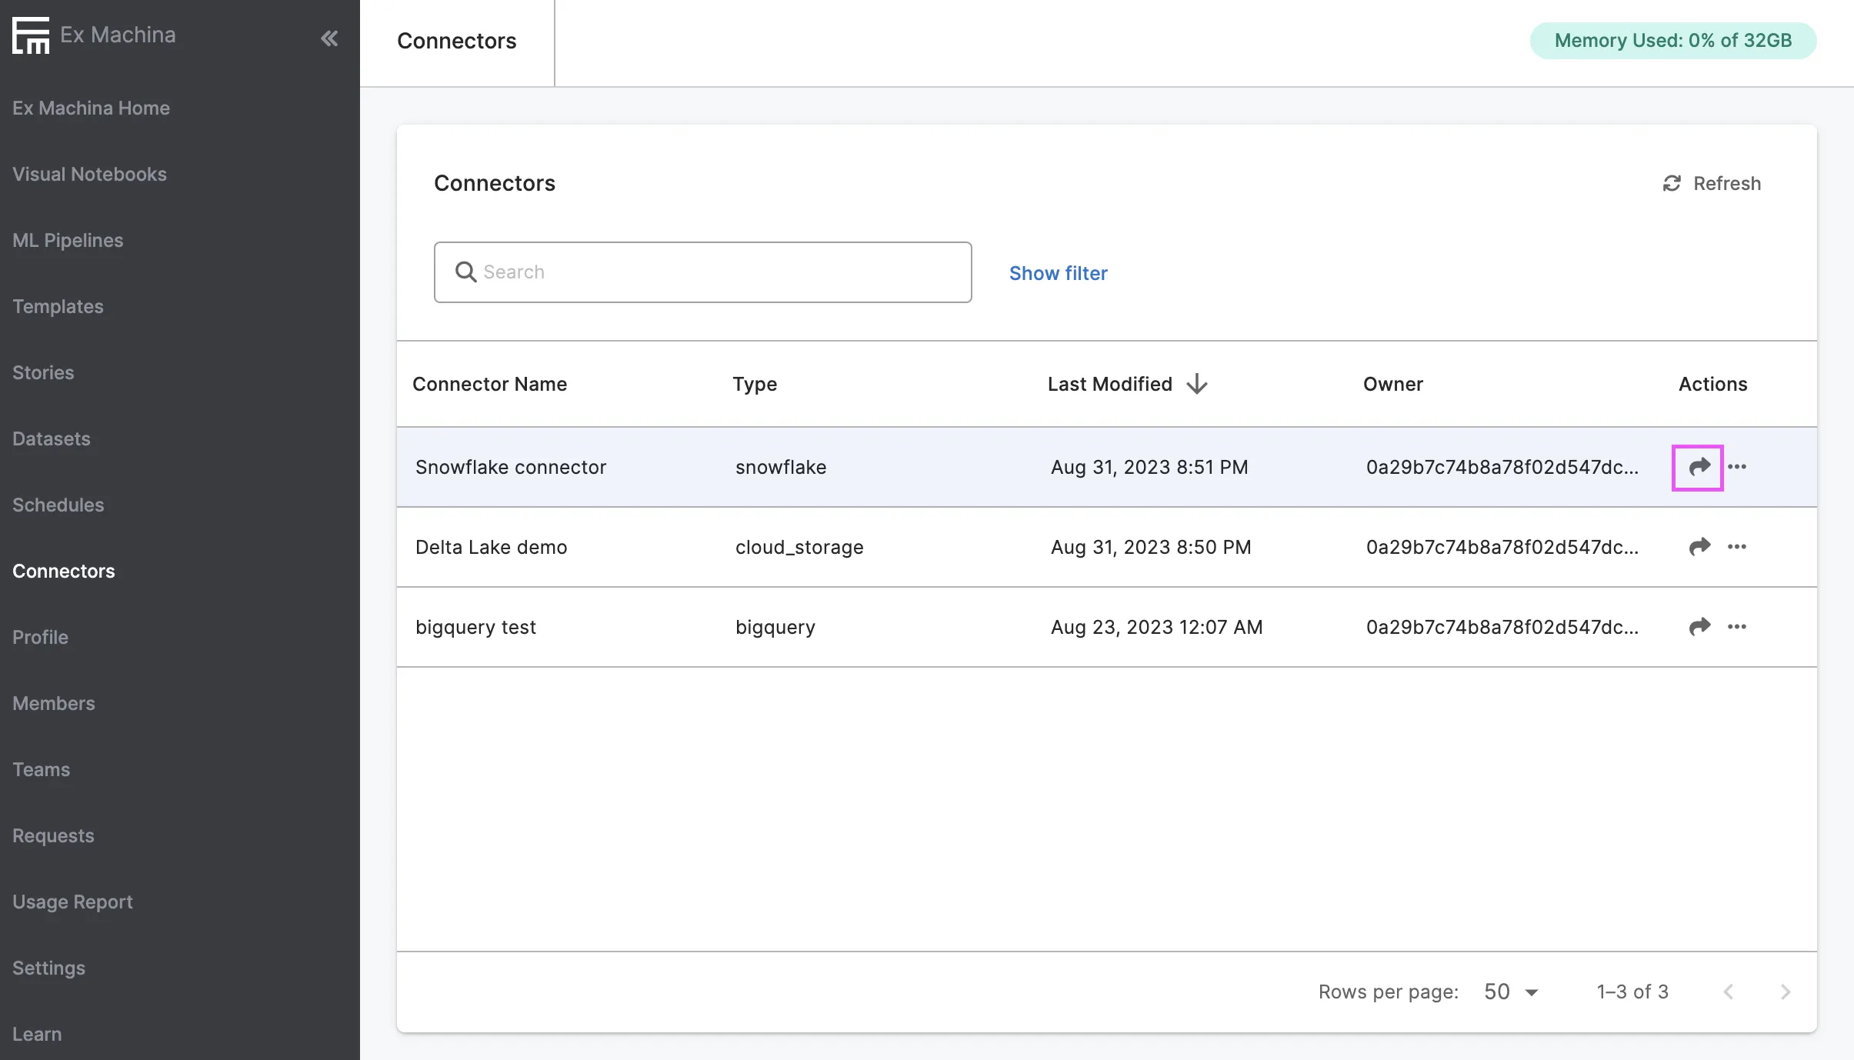This screenshot has height=1060, width=1854.
Task: Open ML Pipelines page
Action: 68,240
